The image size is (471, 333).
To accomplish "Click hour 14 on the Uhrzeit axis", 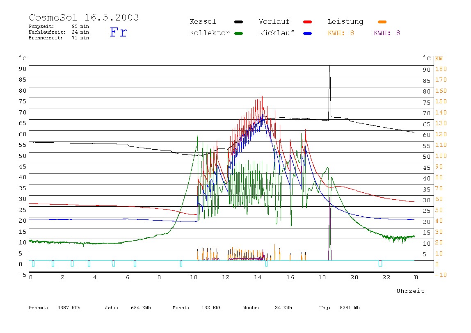I will [257, 277].
